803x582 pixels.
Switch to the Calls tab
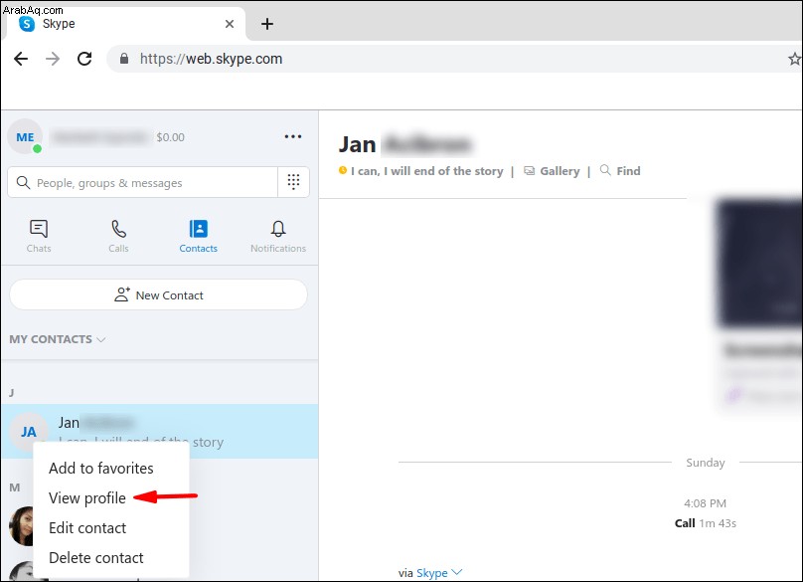tap(118, 236)
